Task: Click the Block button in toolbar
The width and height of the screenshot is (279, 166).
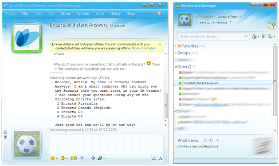Action: tap(131, 13)
